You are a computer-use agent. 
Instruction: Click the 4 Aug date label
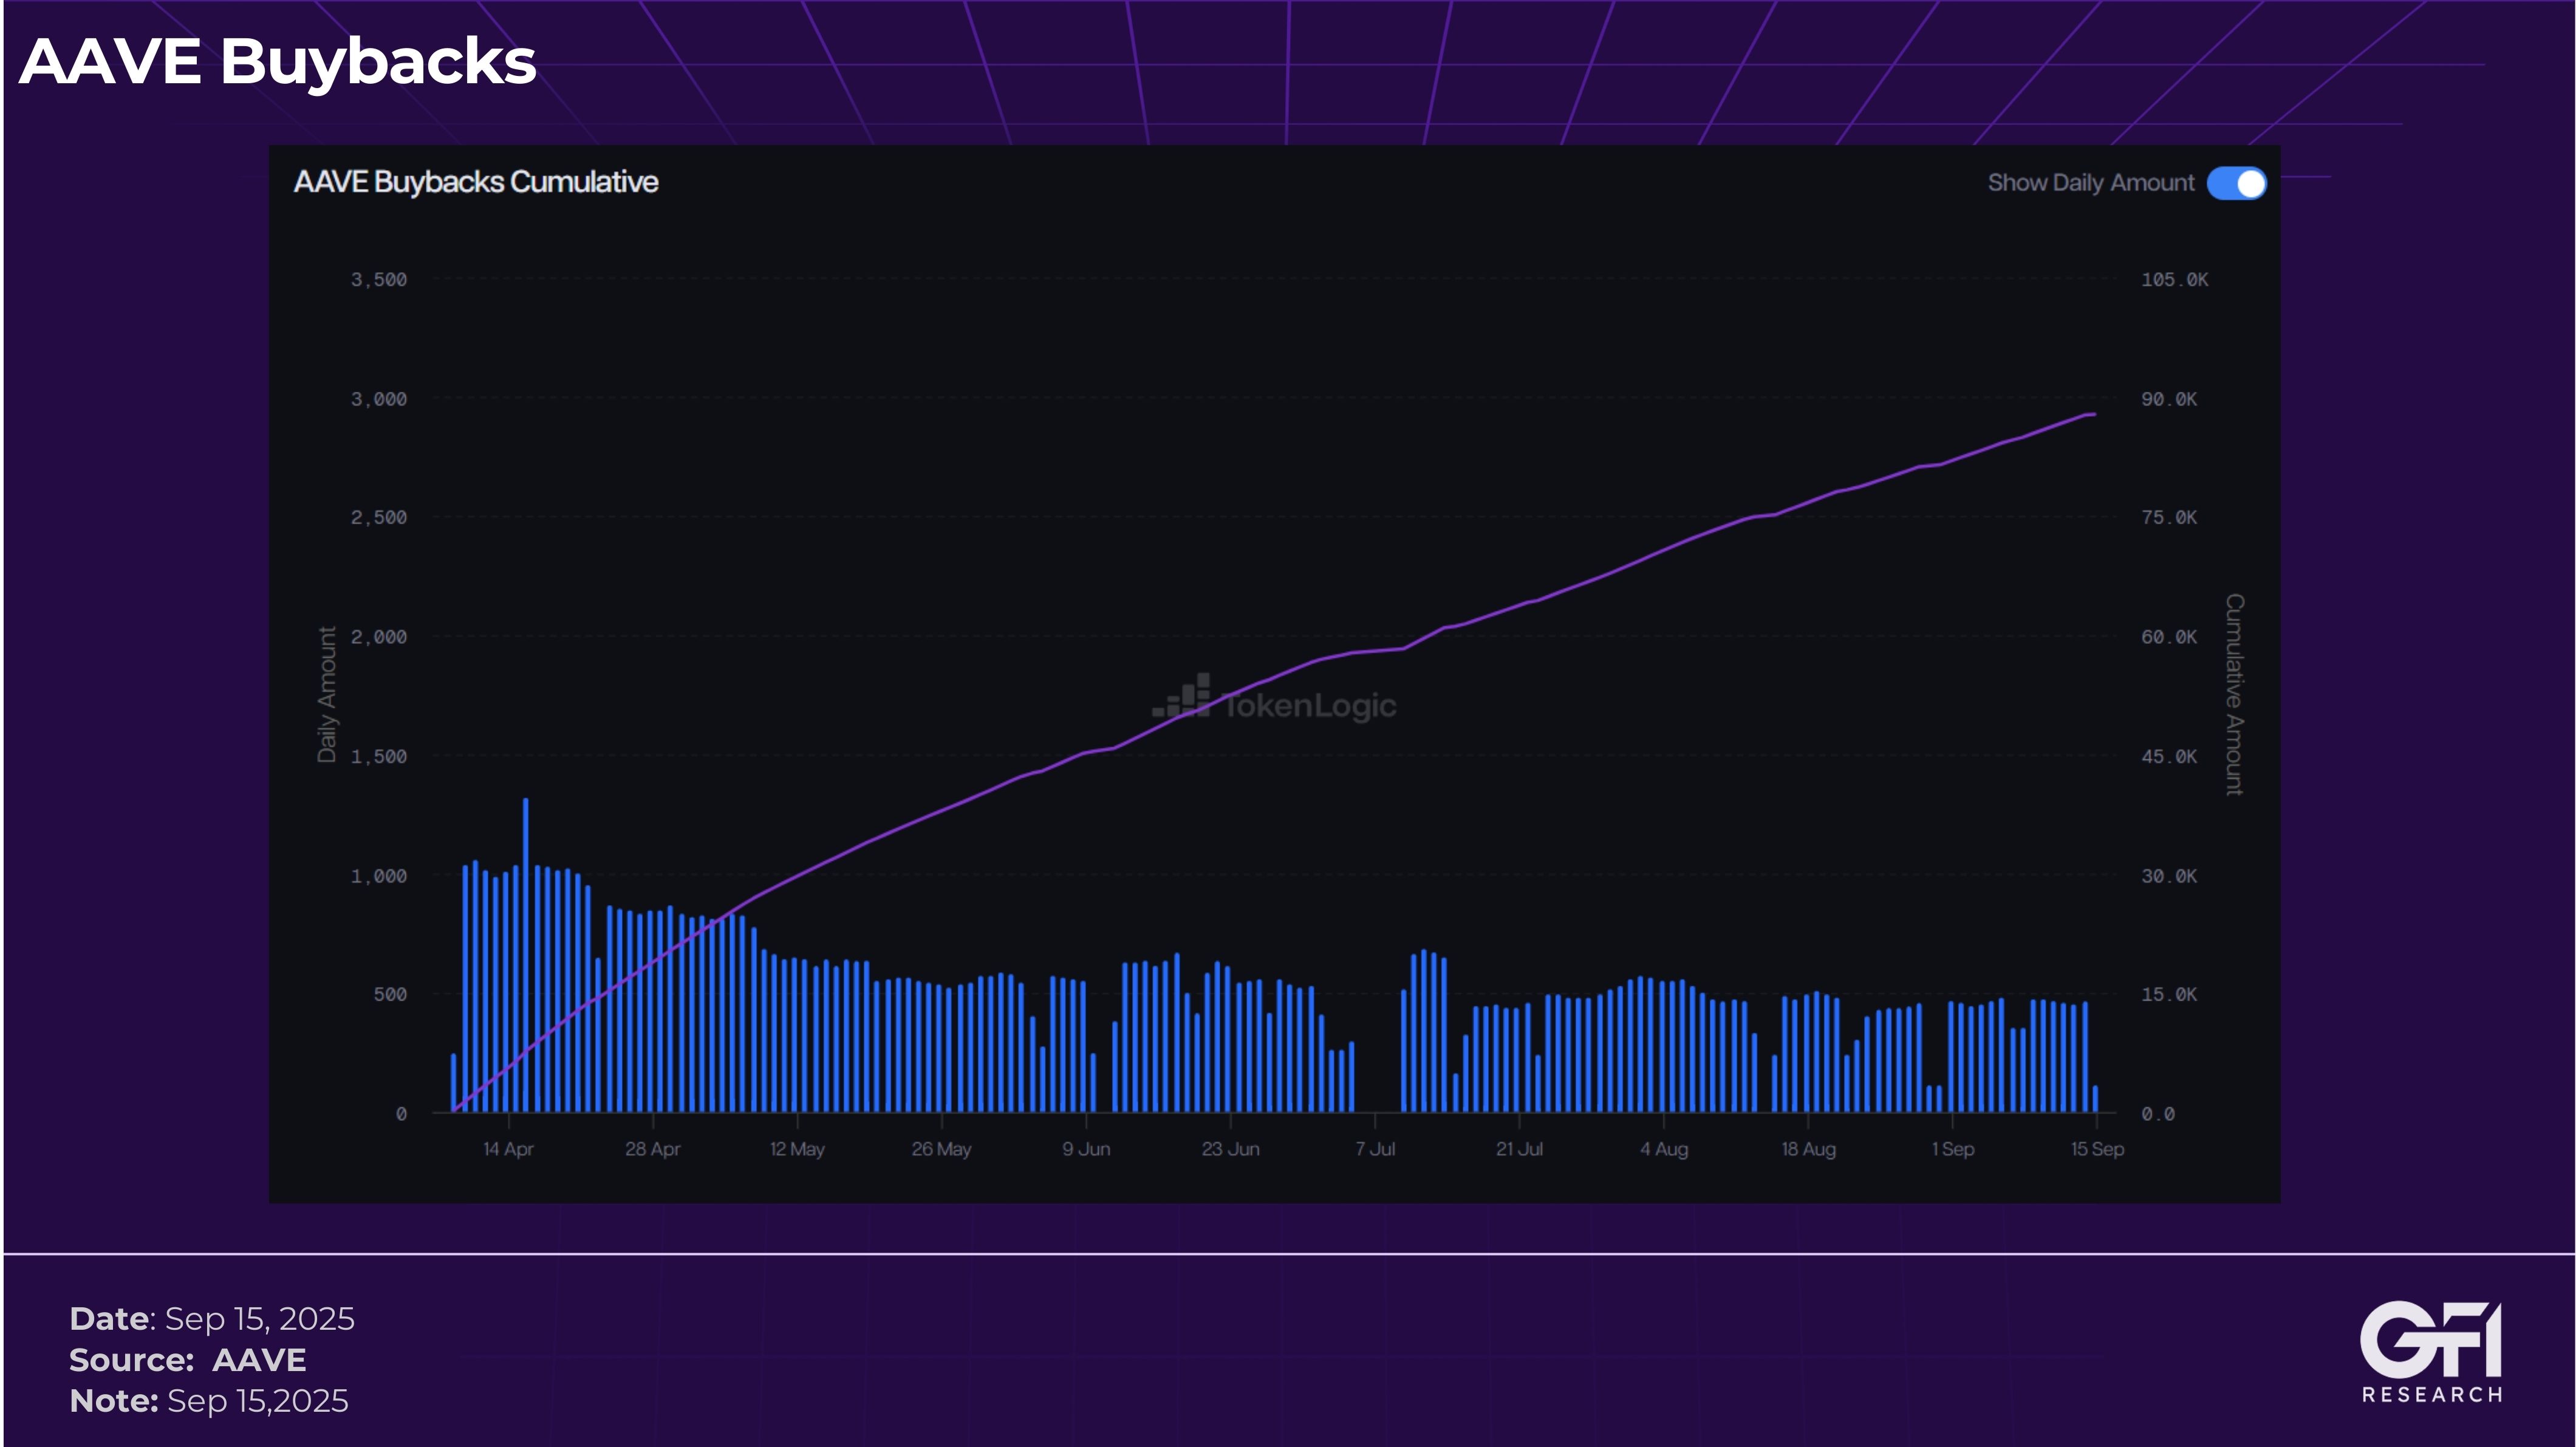click(1664, 1149)
